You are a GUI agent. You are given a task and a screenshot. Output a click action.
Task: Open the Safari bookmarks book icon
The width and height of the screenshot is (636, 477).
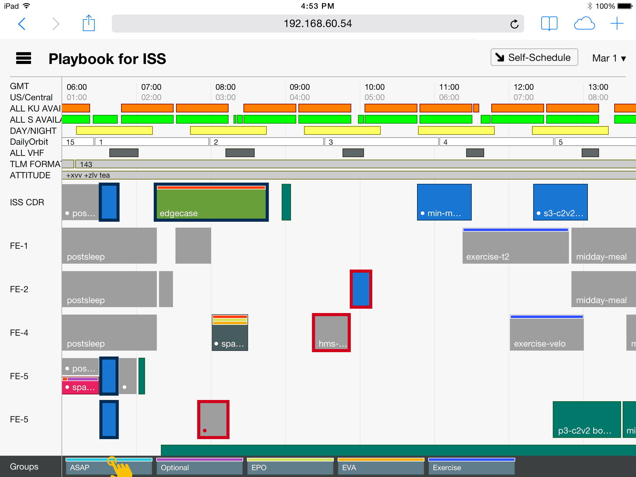tap(549, 24)
